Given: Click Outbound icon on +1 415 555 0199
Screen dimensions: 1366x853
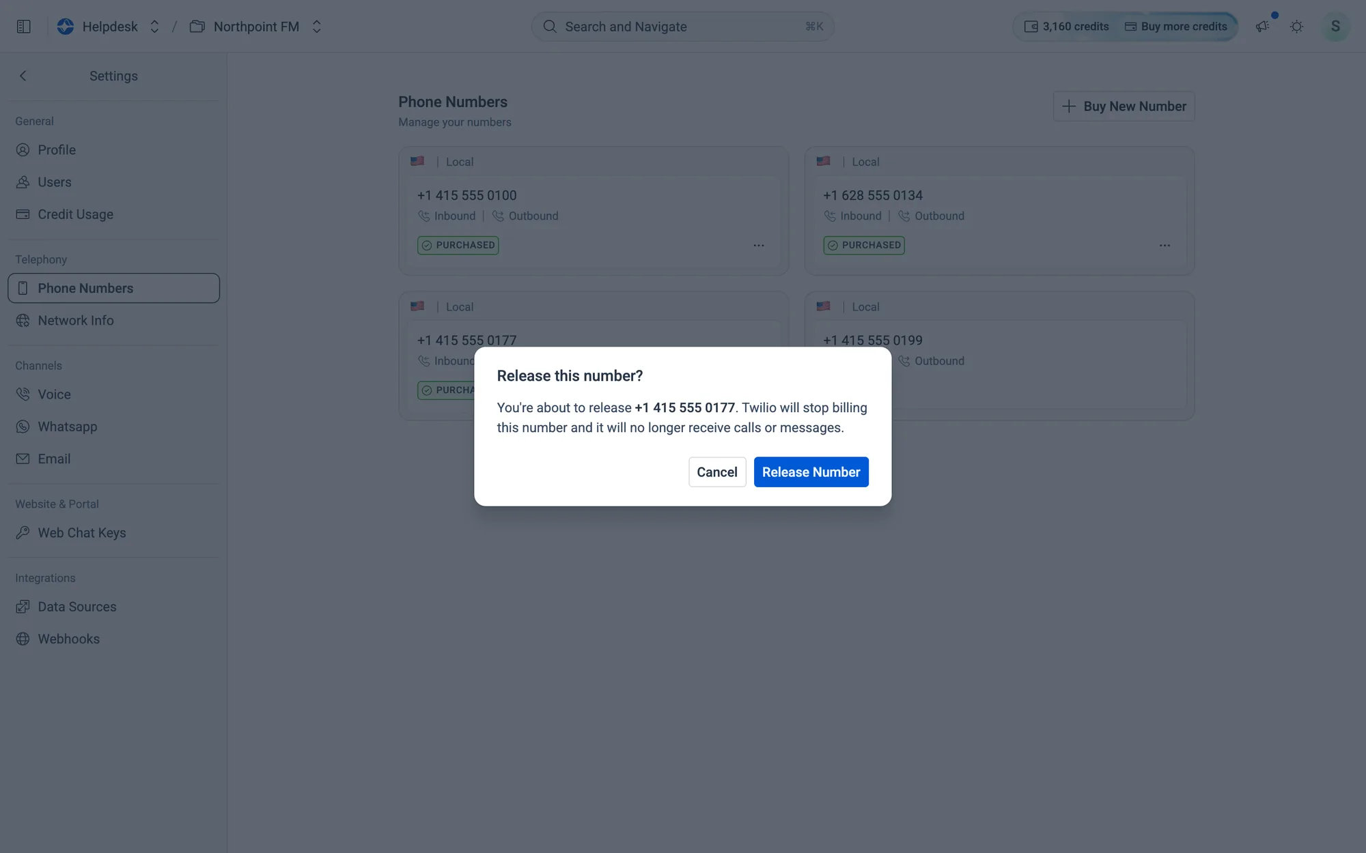Looking at the screenshot, I should pos(904,361).
